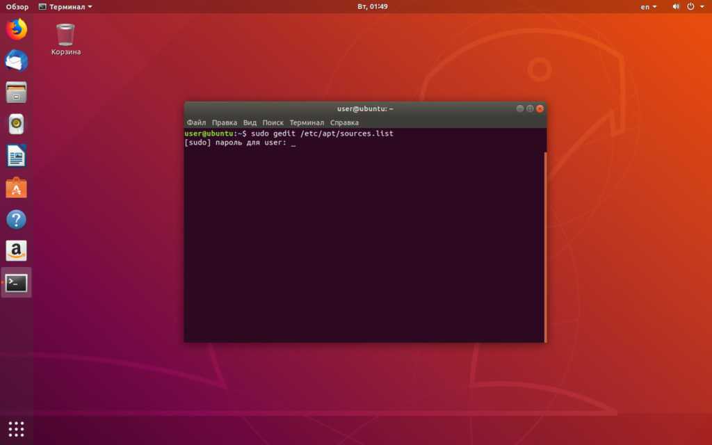712x445 pixels.
Task: Open the Поиск menu
Action: coord(273,122)
